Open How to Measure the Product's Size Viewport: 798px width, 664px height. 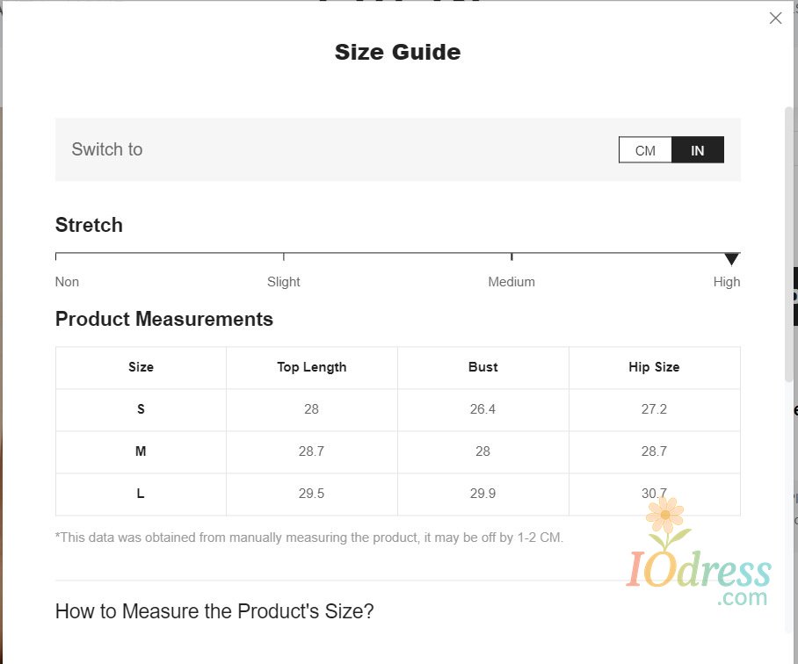tap(214, 611)
